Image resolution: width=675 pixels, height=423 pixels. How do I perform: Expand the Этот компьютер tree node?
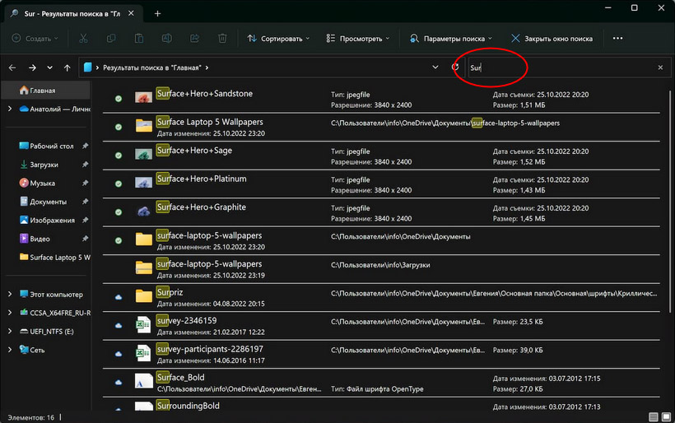10,295
